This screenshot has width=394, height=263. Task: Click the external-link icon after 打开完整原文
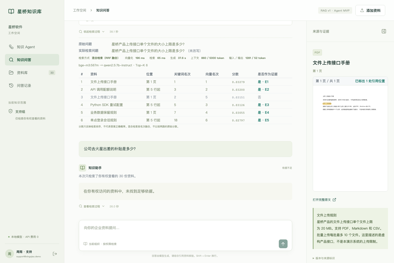click(334, 200)
